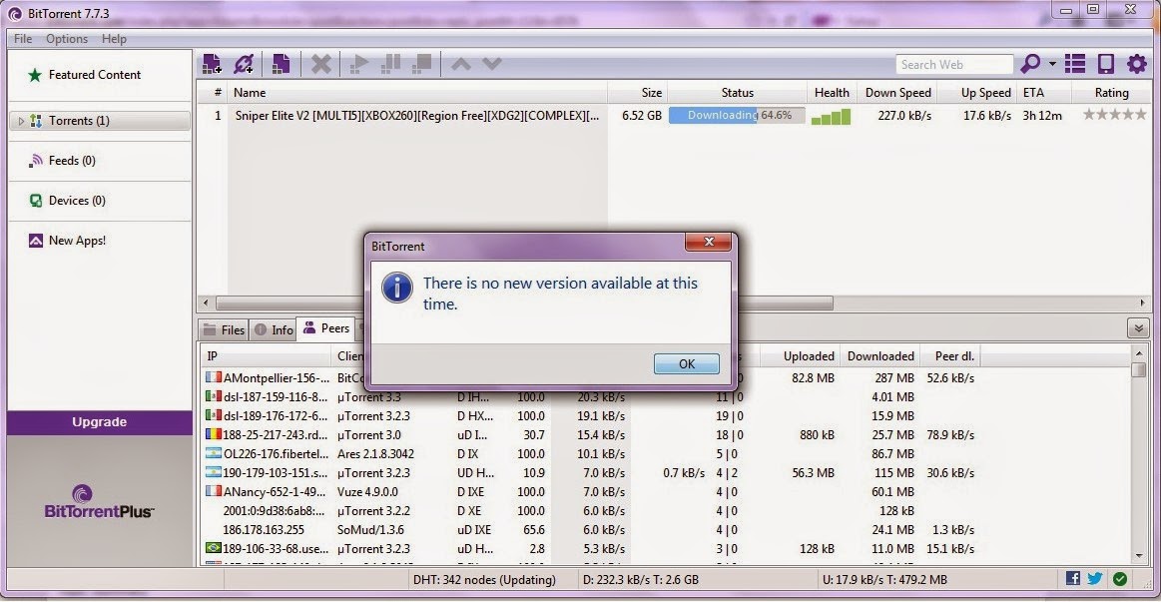Screen dimensions: 1161x602
Task: Click OK in the BitTorrent dialog
Action: (687, 363)
